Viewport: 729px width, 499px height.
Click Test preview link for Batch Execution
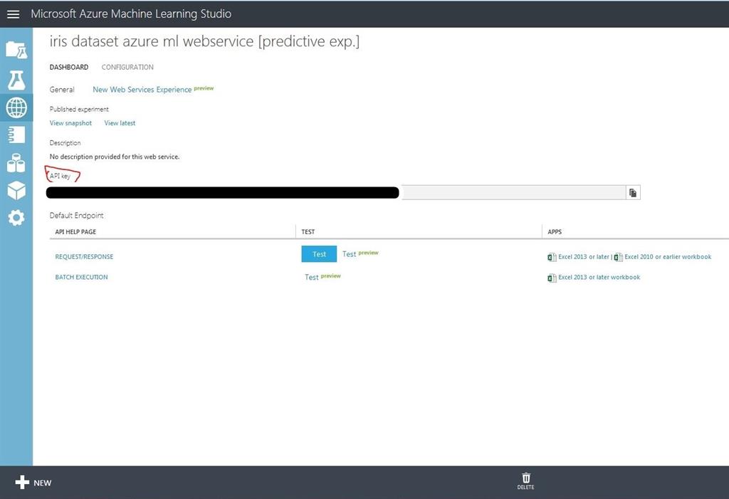(x=322, y=277)
